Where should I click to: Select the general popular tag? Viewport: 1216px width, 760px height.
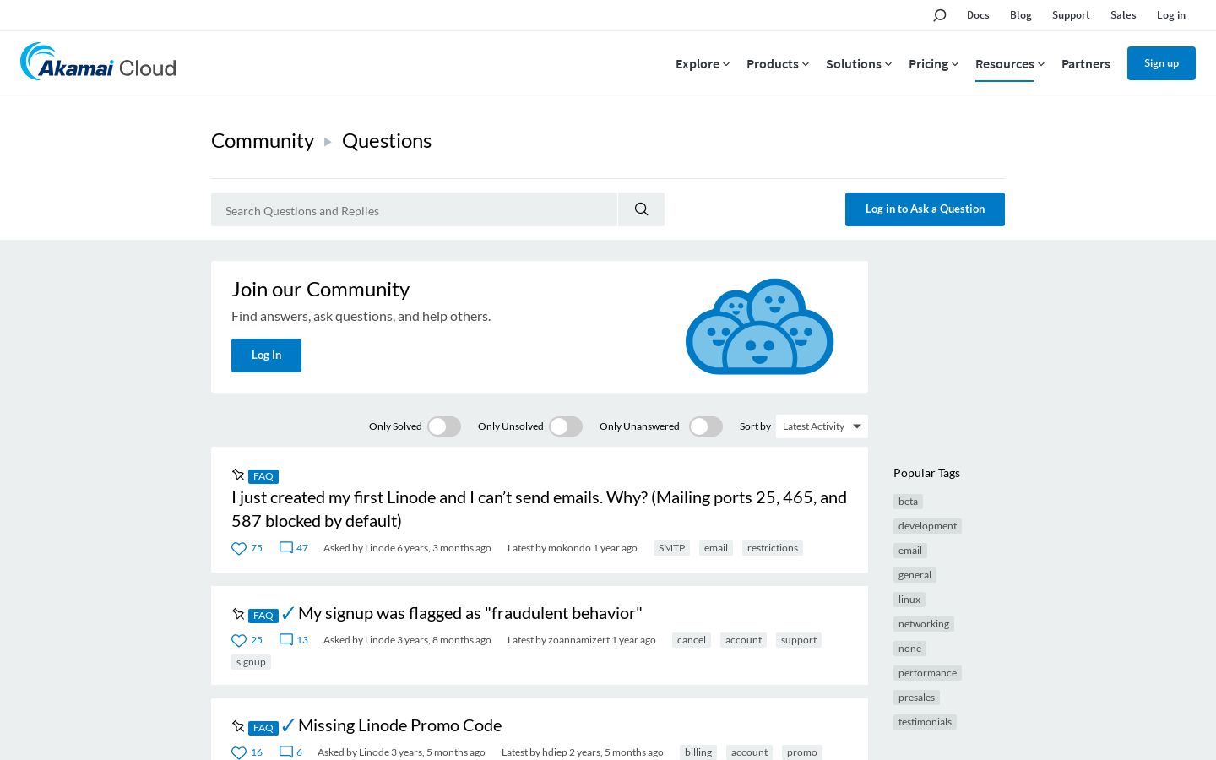click(x=915, y=575)
